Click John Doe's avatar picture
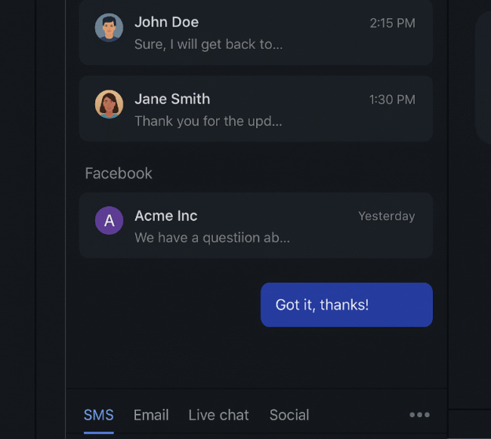This screenshot has width=491, height=439. [x=109, y=27]
